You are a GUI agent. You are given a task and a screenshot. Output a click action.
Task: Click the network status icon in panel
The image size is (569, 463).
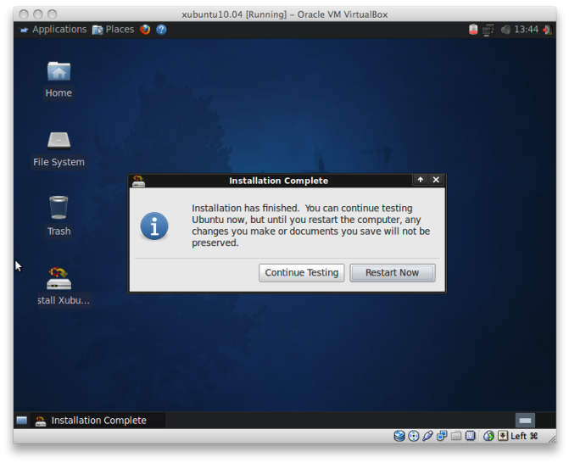[488, 30]
